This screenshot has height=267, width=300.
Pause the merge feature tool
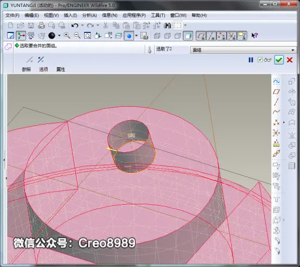pos(251,60)
